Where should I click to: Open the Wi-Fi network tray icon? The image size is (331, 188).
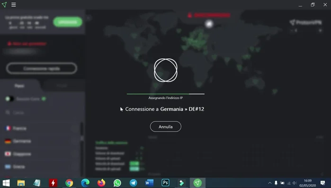click(288, 183)
